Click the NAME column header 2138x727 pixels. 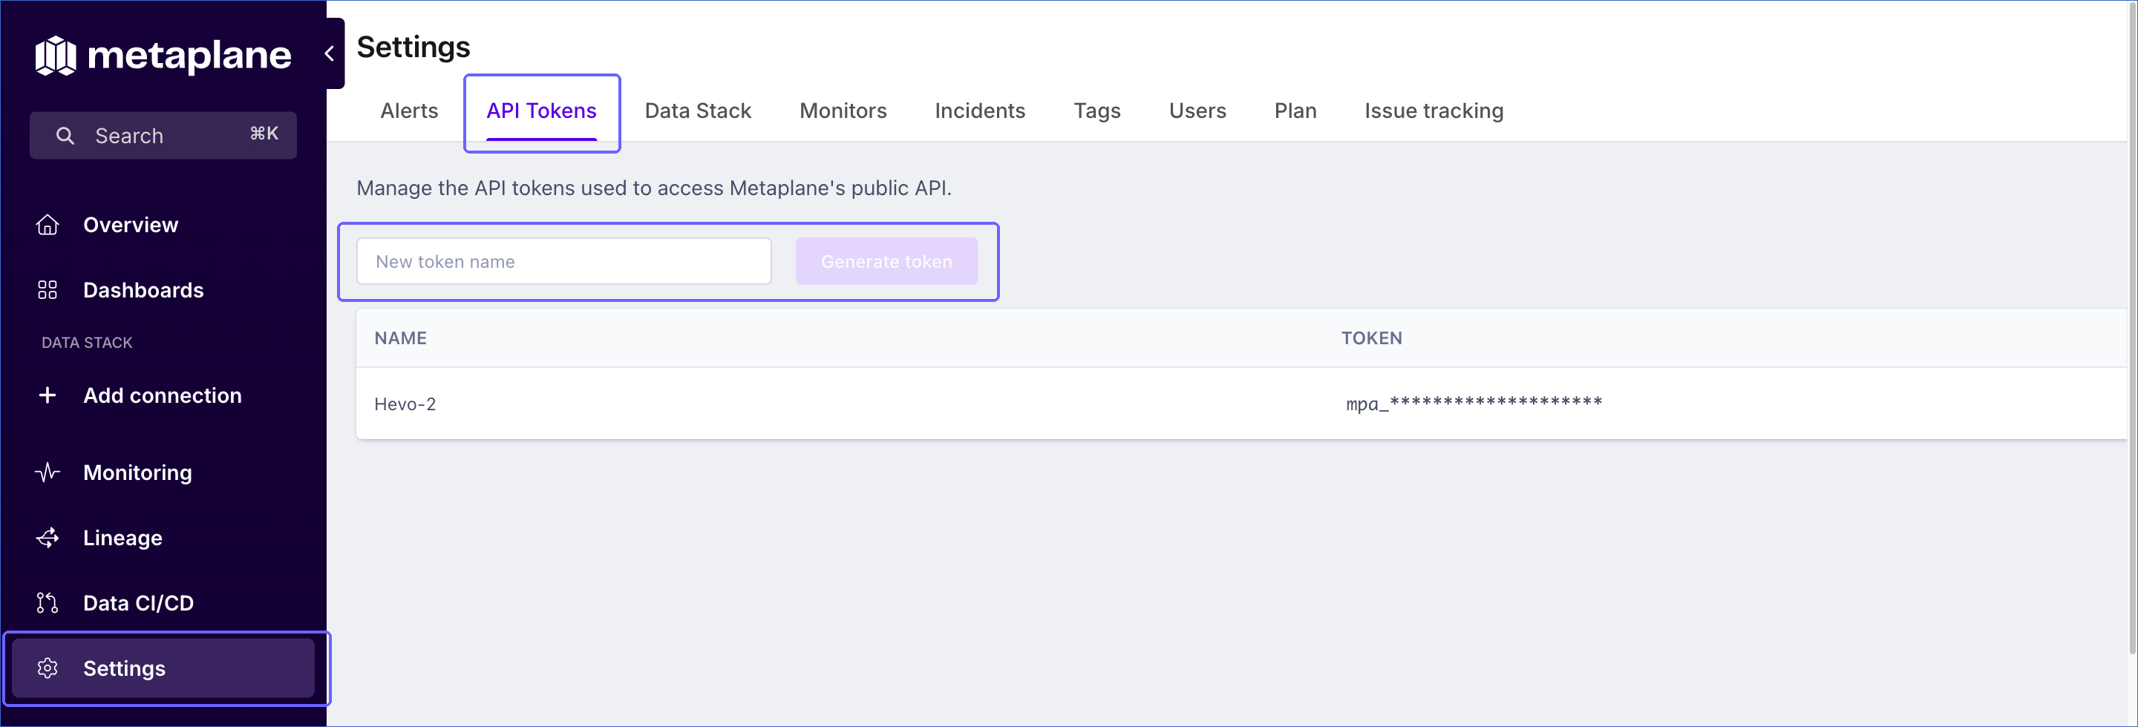tap(400, 338)
